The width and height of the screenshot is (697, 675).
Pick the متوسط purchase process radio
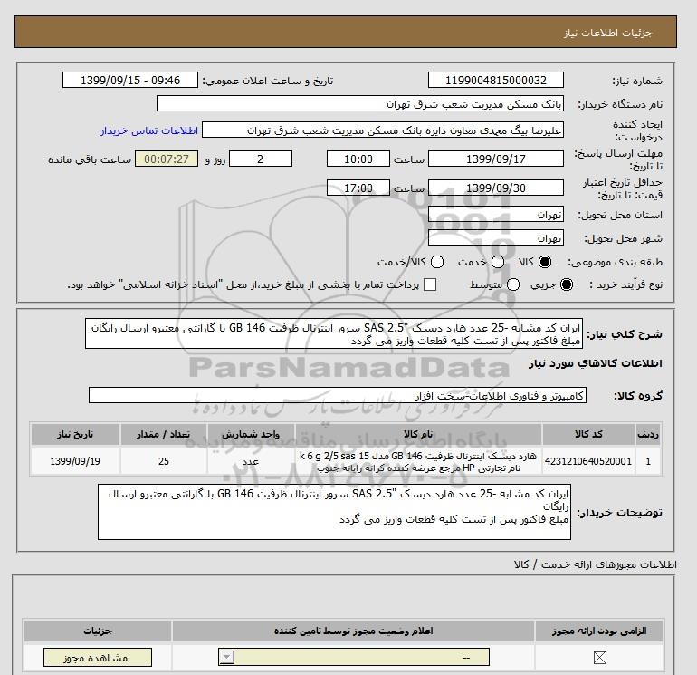click(512, 285)
